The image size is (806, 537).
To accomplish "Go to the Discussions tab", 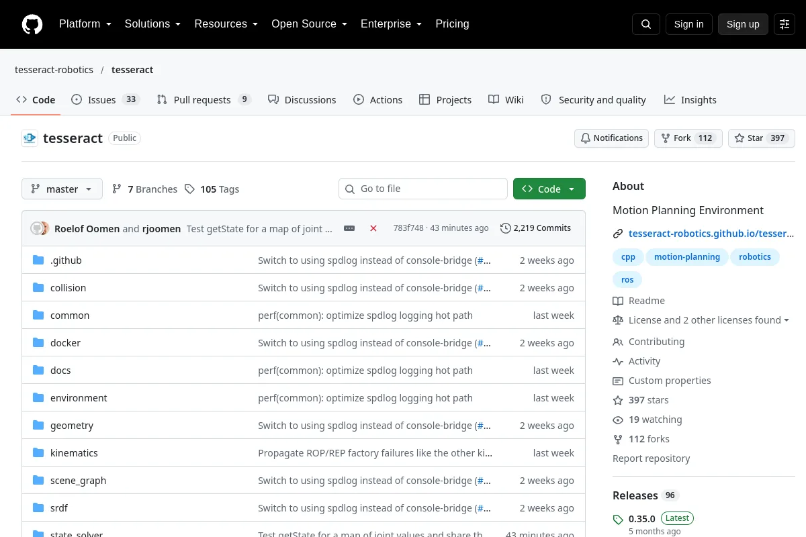I will (302, 100).
